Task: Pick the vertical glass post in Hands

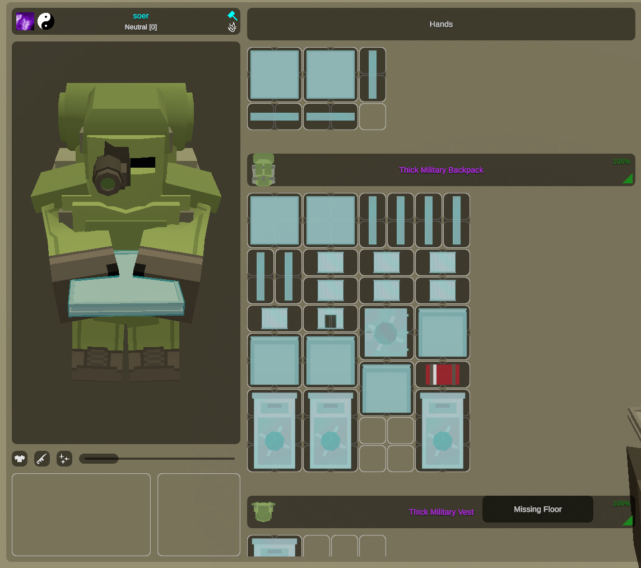Action: [373, 75]
